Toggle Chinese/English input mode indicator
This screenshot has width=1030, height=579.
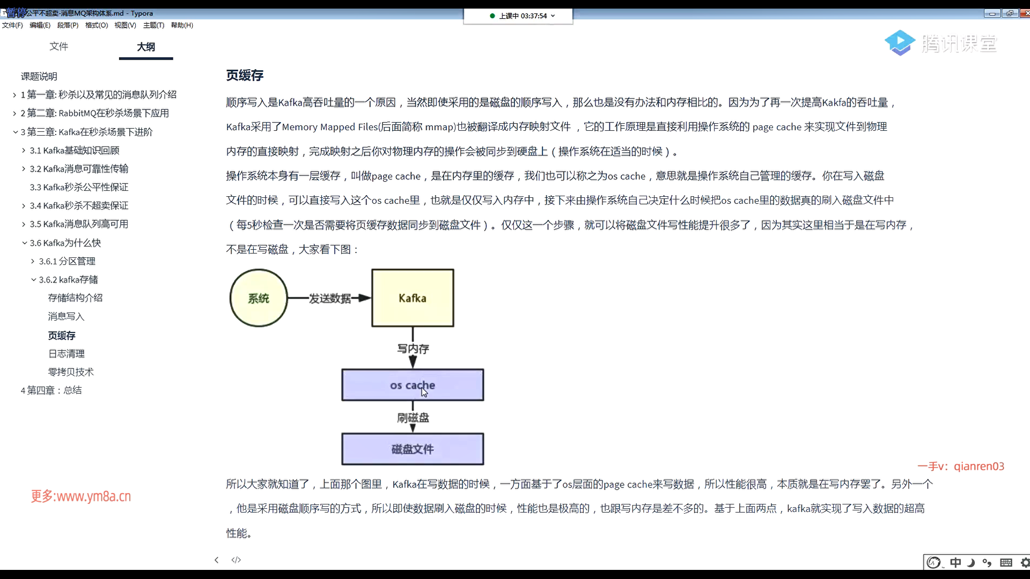pos(955,562)
